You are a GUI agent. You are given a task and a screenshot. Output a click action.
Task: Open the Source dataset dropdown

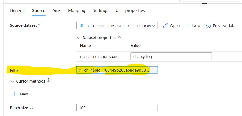[117, 26]
